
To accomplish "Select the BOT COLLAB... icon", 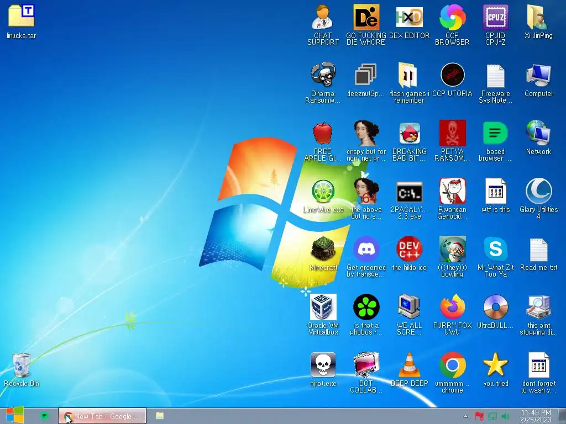I will (x=366, y=374).
